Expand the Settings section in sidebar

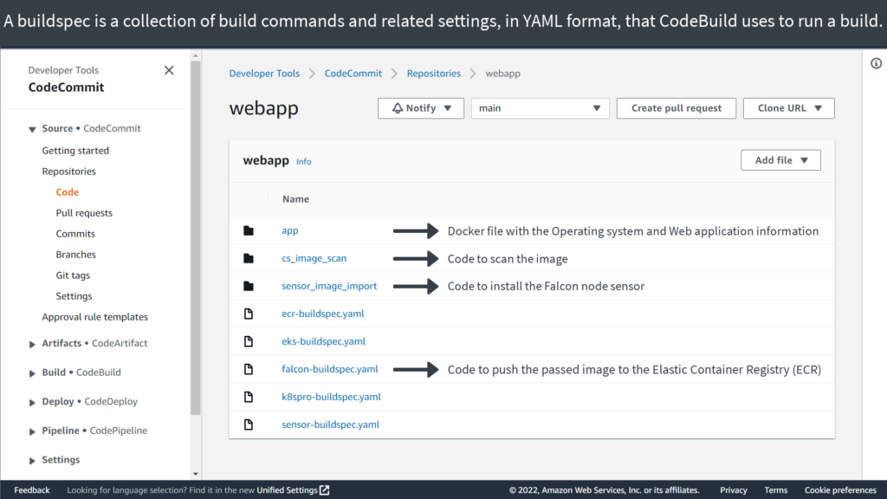tap(32, 460)
